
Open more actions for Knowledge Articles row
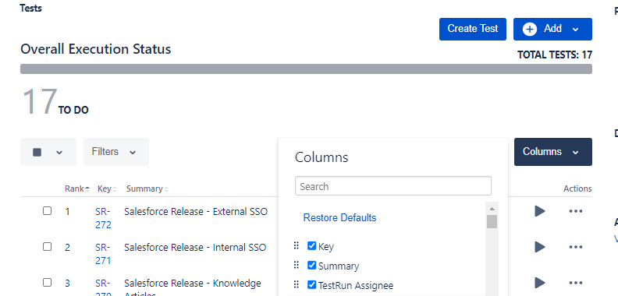[576, 283]
